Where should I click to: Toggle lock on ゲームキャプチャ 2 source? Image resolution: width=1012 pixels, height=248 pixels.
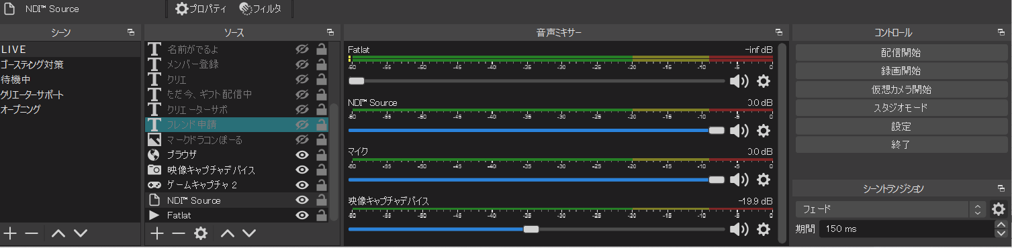coord(322,185)
